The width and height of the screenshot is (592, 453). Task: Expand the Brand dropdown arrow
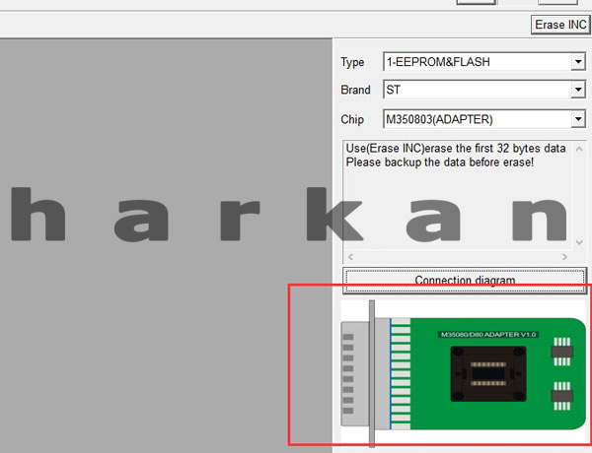point(577,91)
